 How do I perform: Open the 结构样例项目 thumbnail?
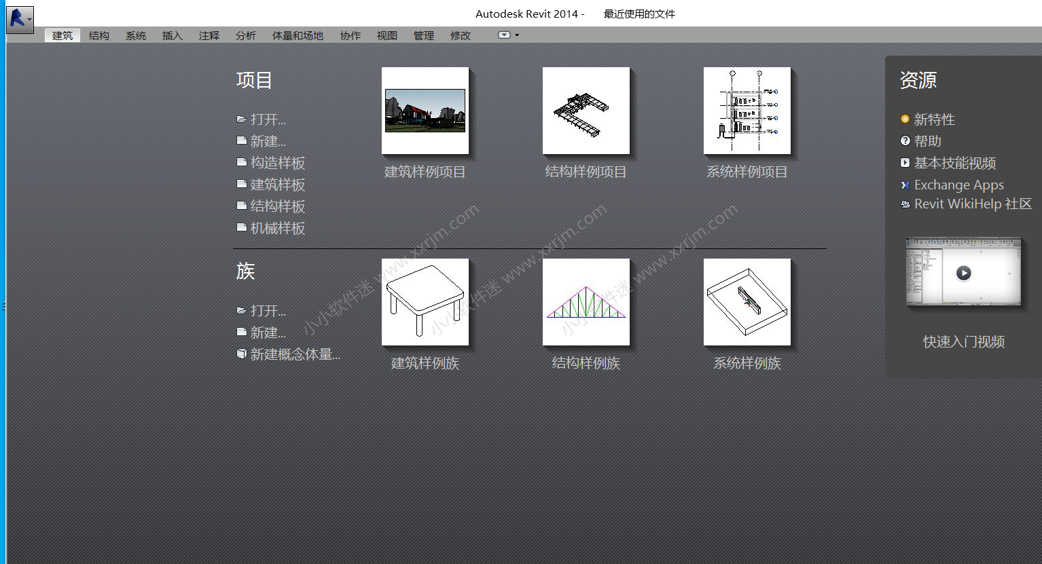tap(586, 111)
